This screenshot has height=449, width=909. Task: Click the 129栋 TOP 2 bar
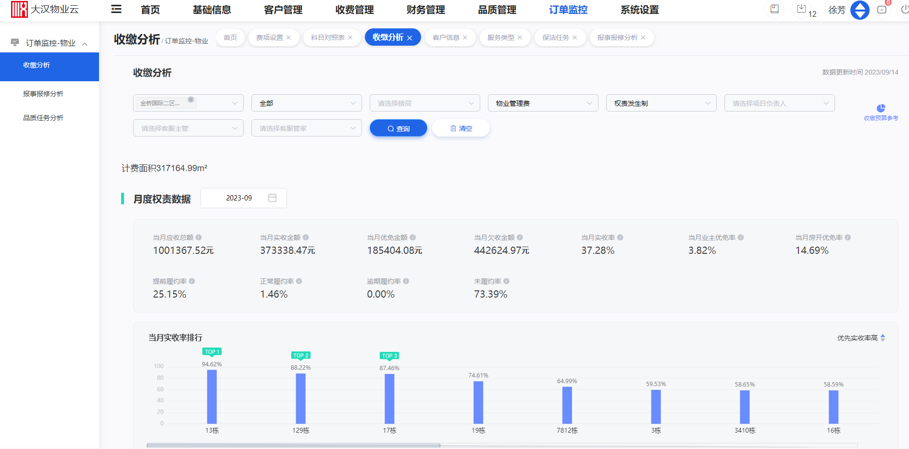(301, 399)
